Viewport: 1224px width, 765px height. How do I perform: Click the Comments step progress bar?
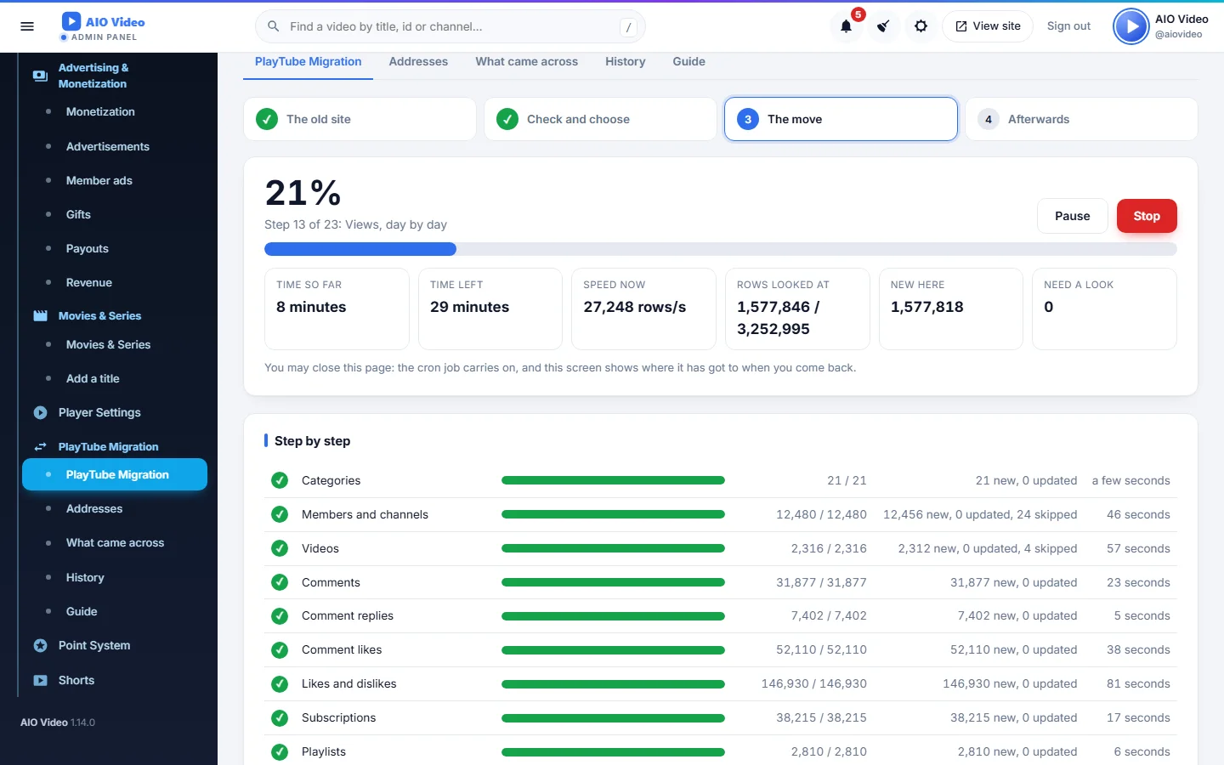(x=613, y=582)
